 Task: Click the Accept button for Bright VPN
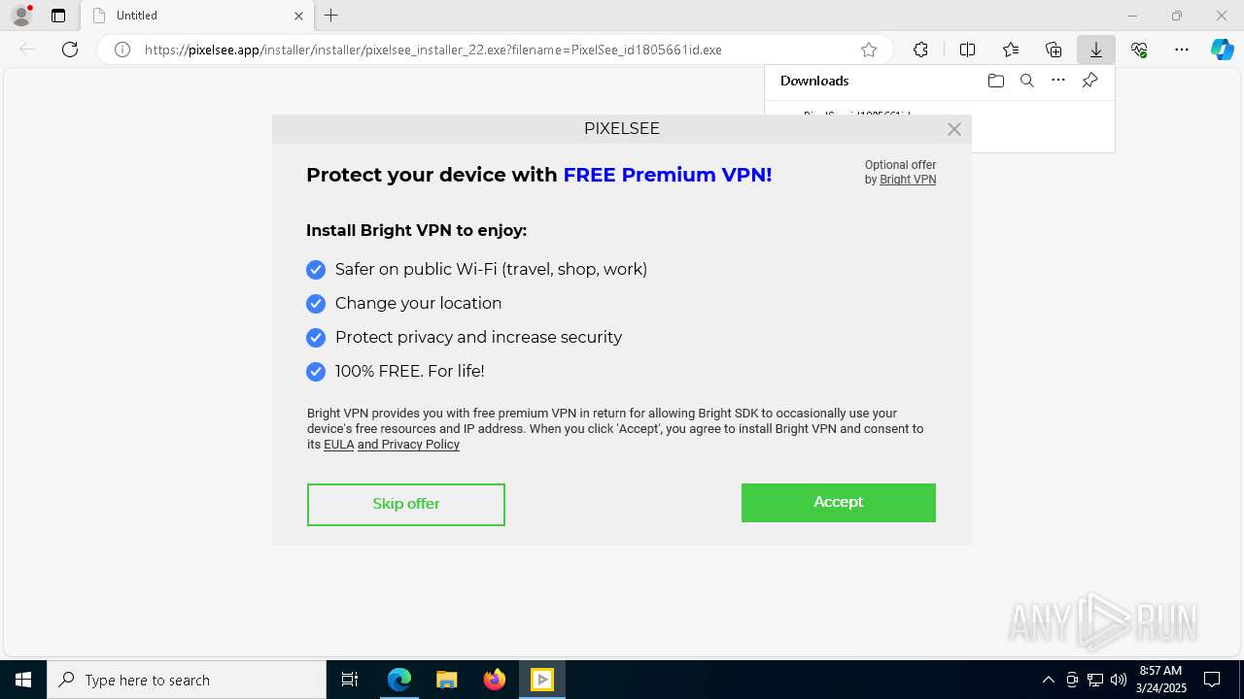(x=838, y=503)
